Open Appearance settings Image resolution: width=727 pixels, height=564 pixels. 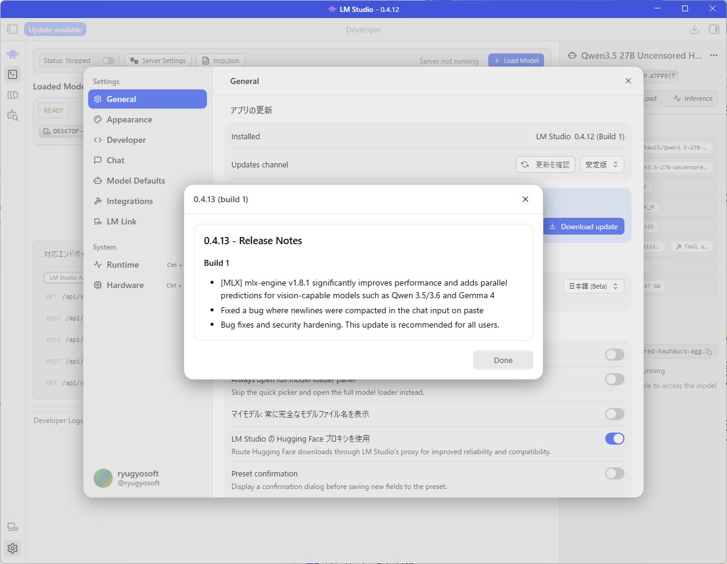(x=148, y=119)
